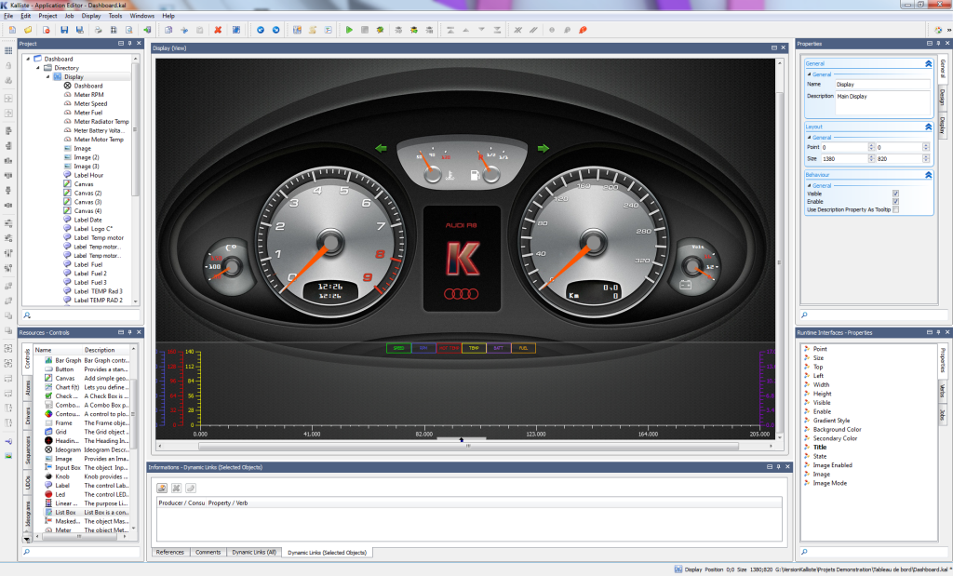Switch to the Dynamic Links (All) tab

[254, 553]
